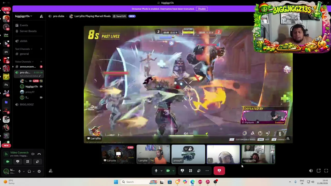Expand the members dropdown on pricey97's tile
This screenshot has height=186, width=331.
(x=188, y=149)
